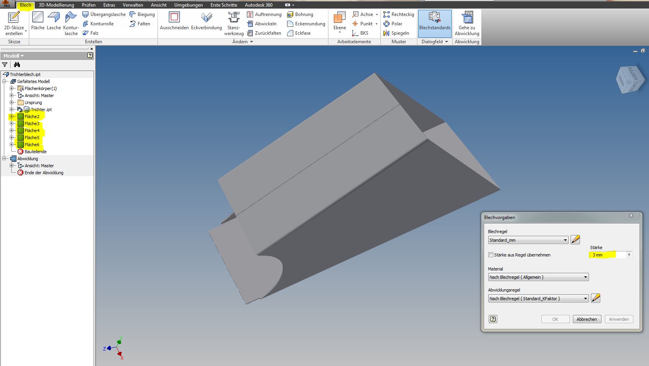This screenshot has width=649, height=366.
Task: Switch to the Blech ribbon tab
Action: point(25,5)
